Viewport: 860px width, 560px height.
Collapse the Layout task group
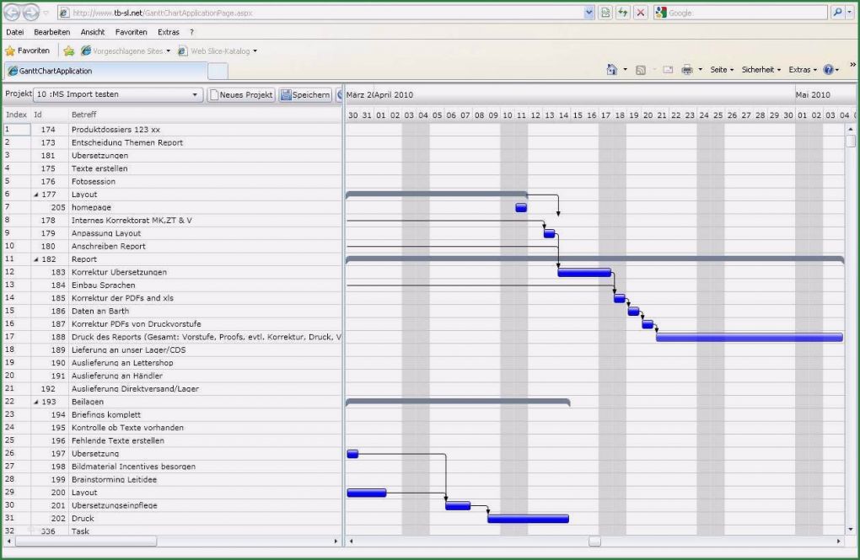pos(34,195)
